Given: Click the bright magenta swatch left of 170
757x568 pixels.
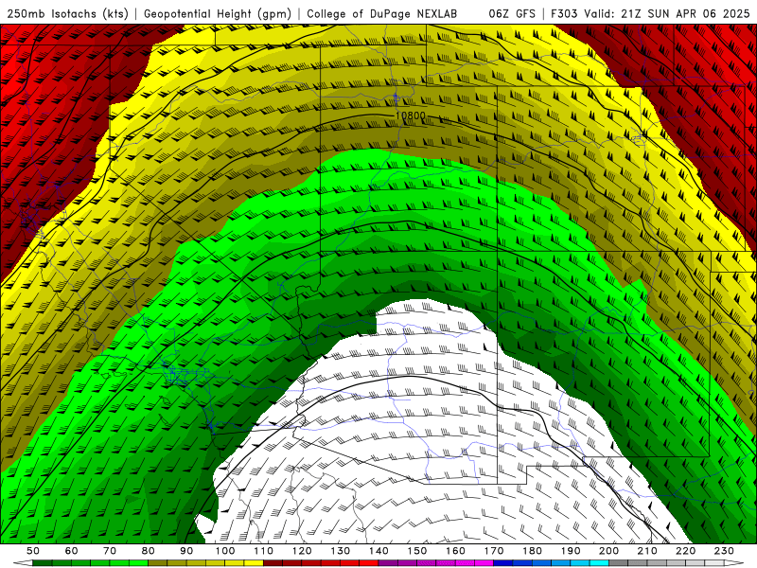Looking at the screenshot, I should click(484, 563).
